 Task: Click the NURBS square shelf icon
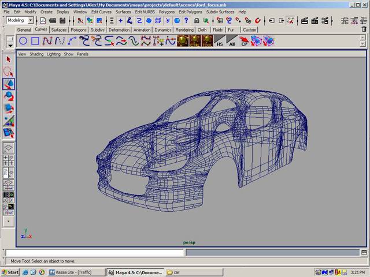pos(35,41)
